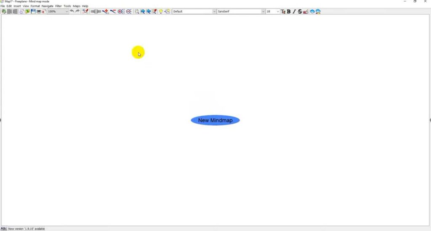Click the second cloud icon with color
The height and width of the screenshot is (231, 431).
tap(318, 11)
